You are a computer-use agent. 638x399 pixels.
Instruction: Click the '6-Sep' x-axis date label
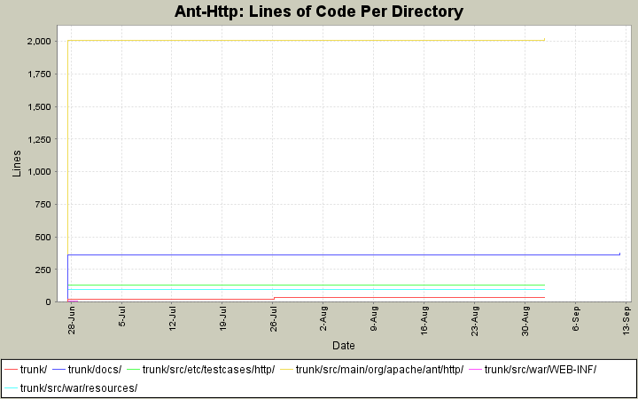pyautogui.click(x=575, y=319)
